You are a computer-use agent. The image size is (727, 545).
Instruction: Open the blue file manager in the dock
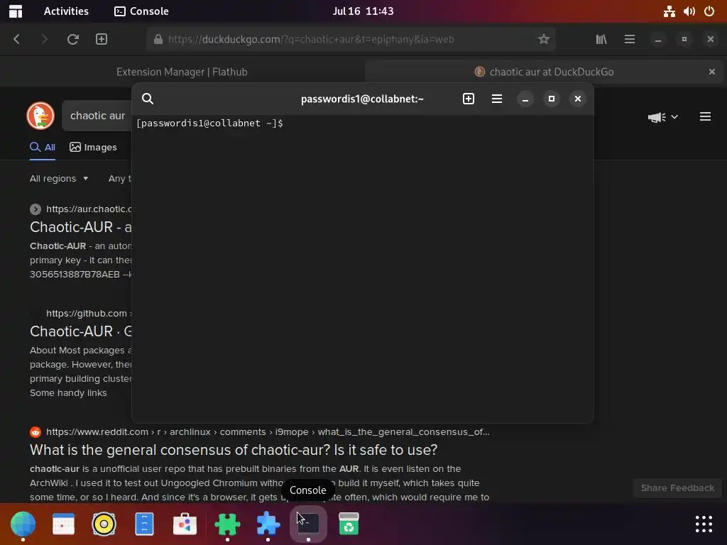coord(144,524)
